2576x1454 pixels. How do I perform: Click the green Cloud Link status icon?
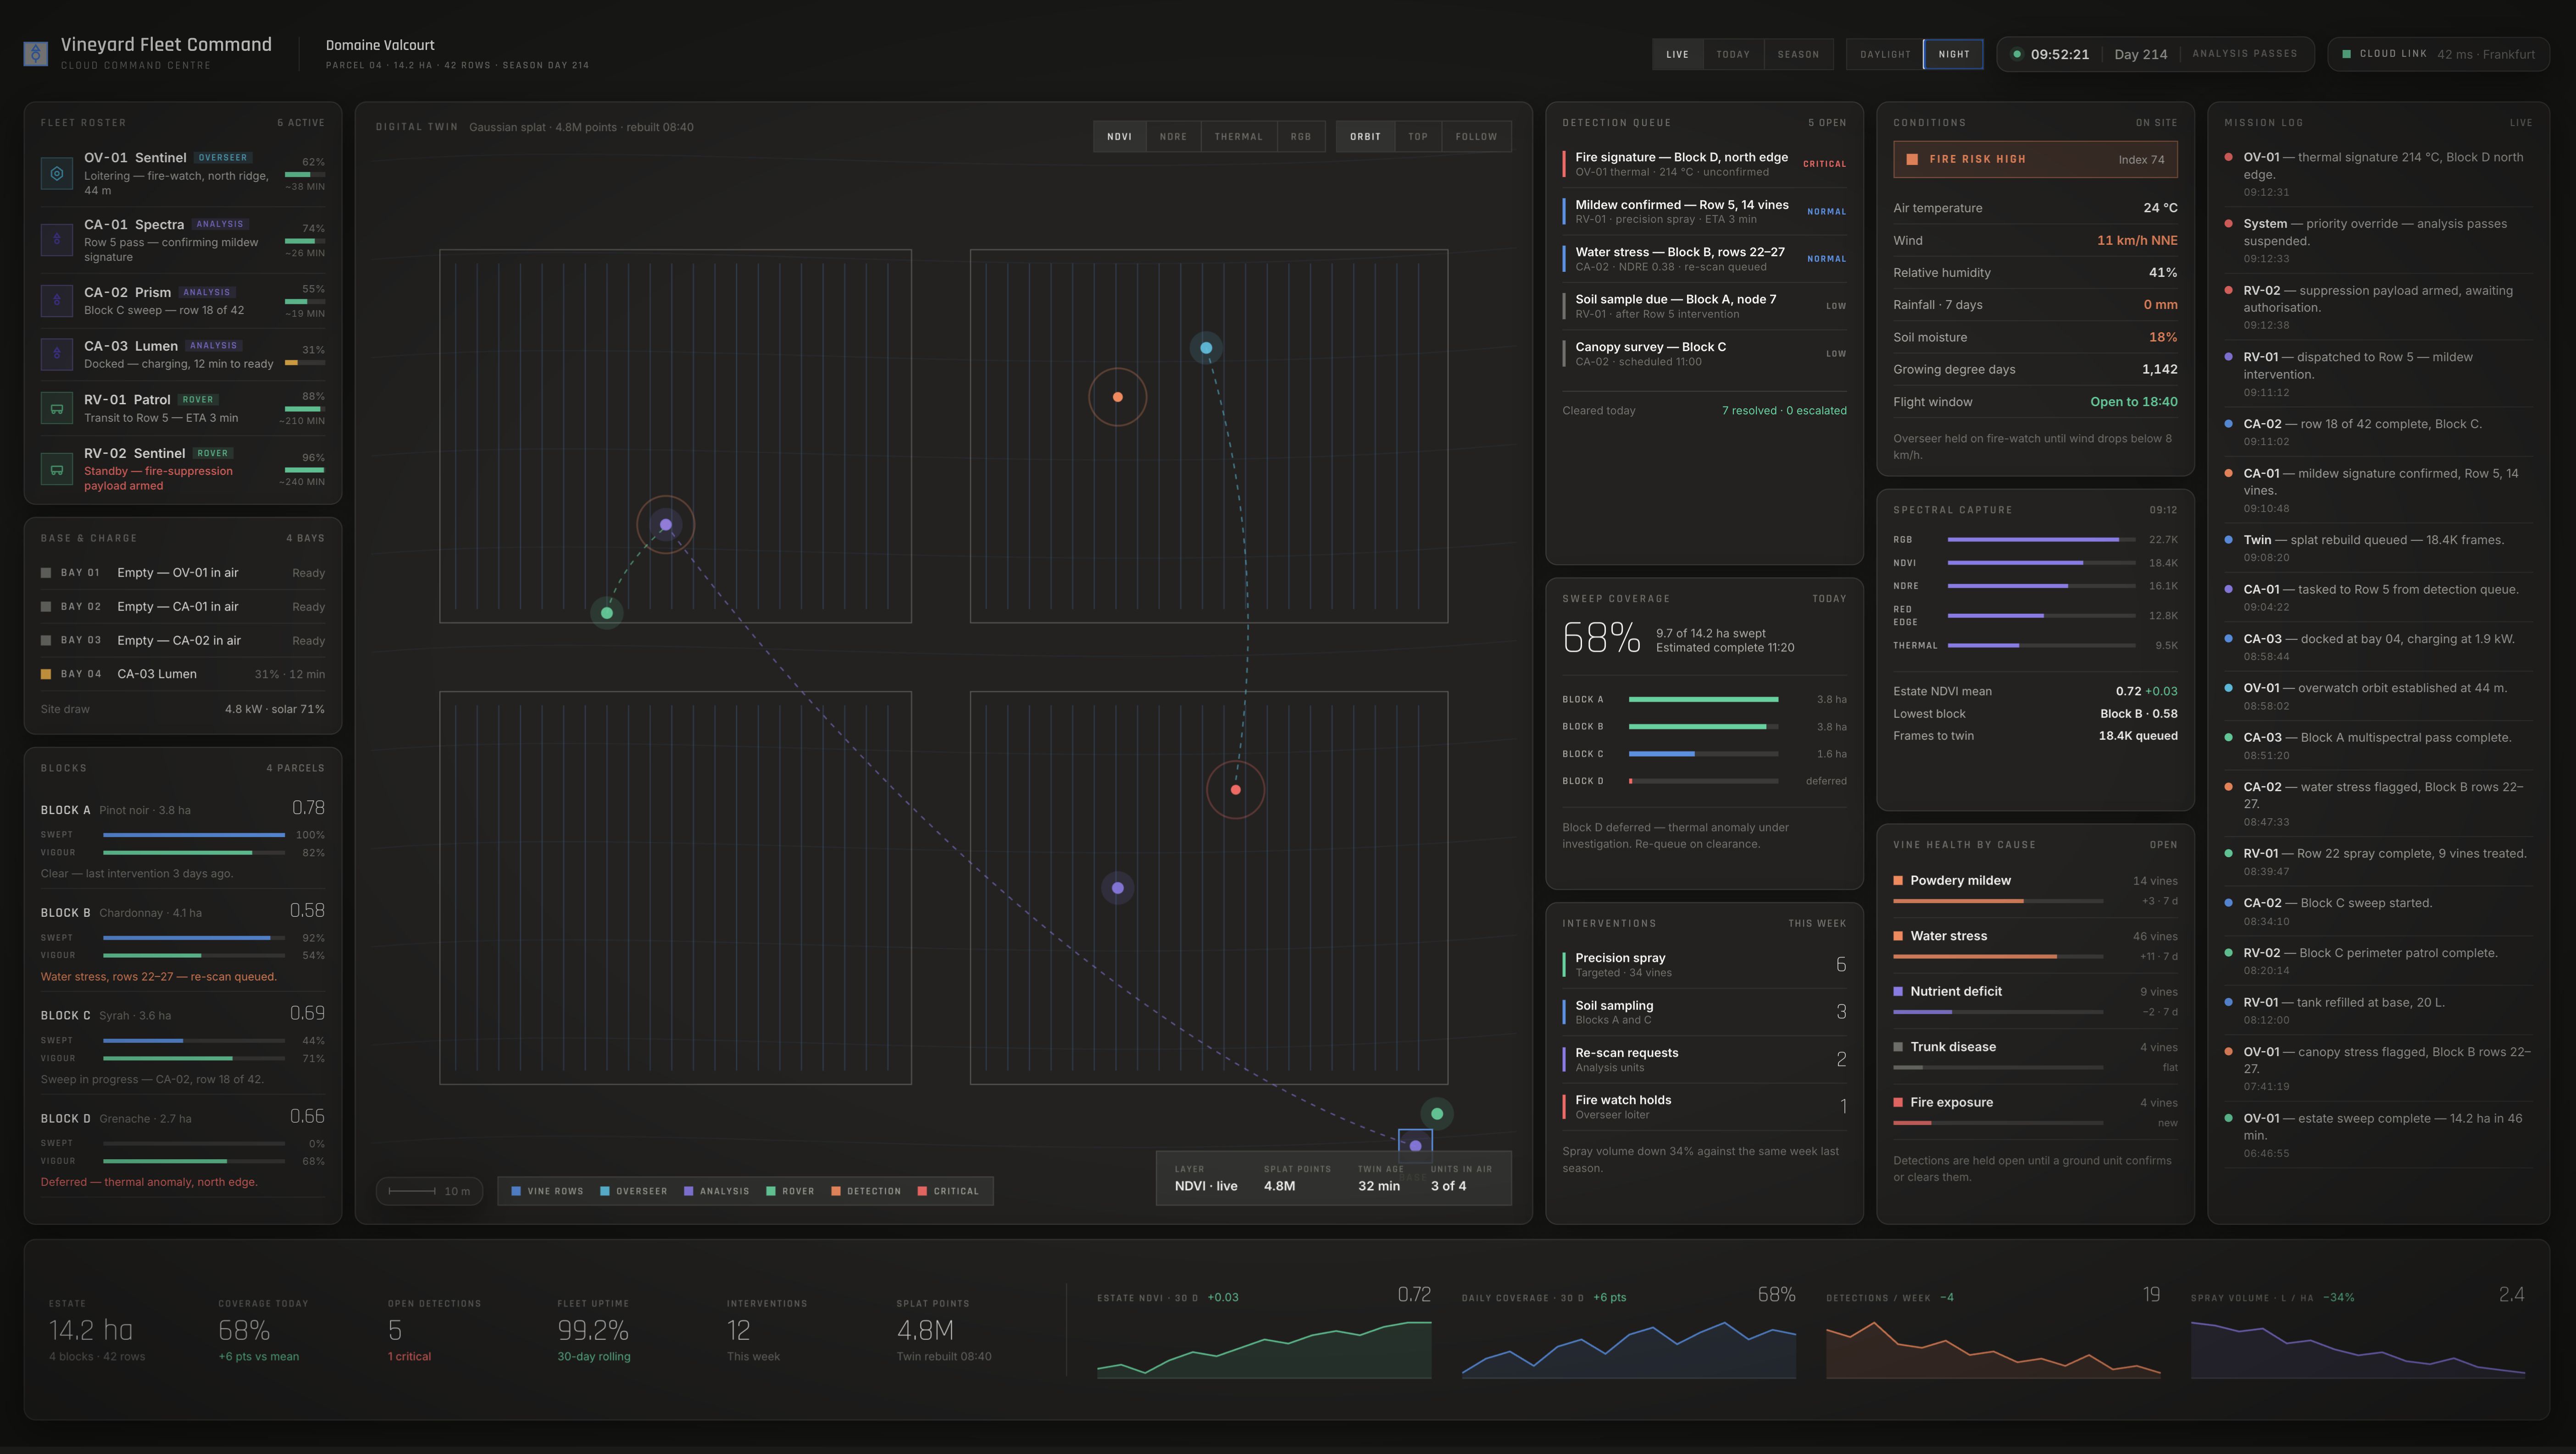pos(2346,54)
